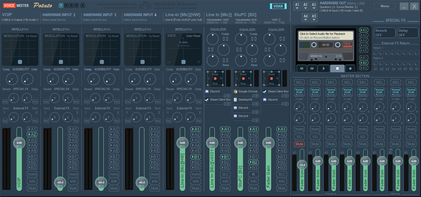Toggle the K karaoke button on StuPC strip
This screenshot has height=197, width=421.
click(x=254, y=174)
